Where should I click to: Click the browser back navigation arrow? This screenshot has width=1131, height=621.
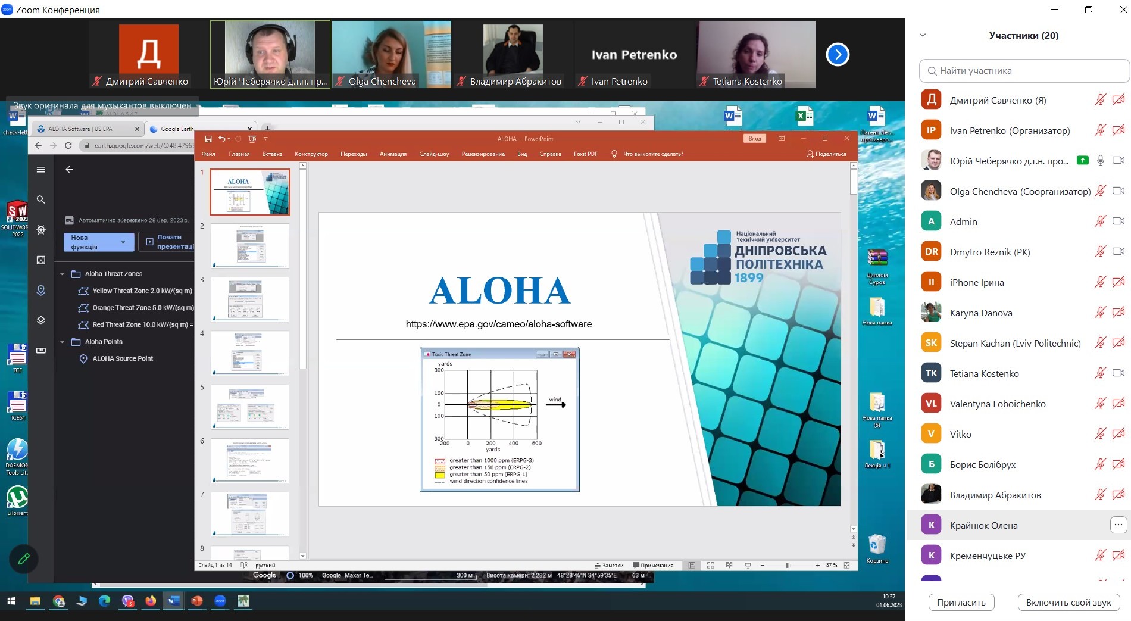38,145
